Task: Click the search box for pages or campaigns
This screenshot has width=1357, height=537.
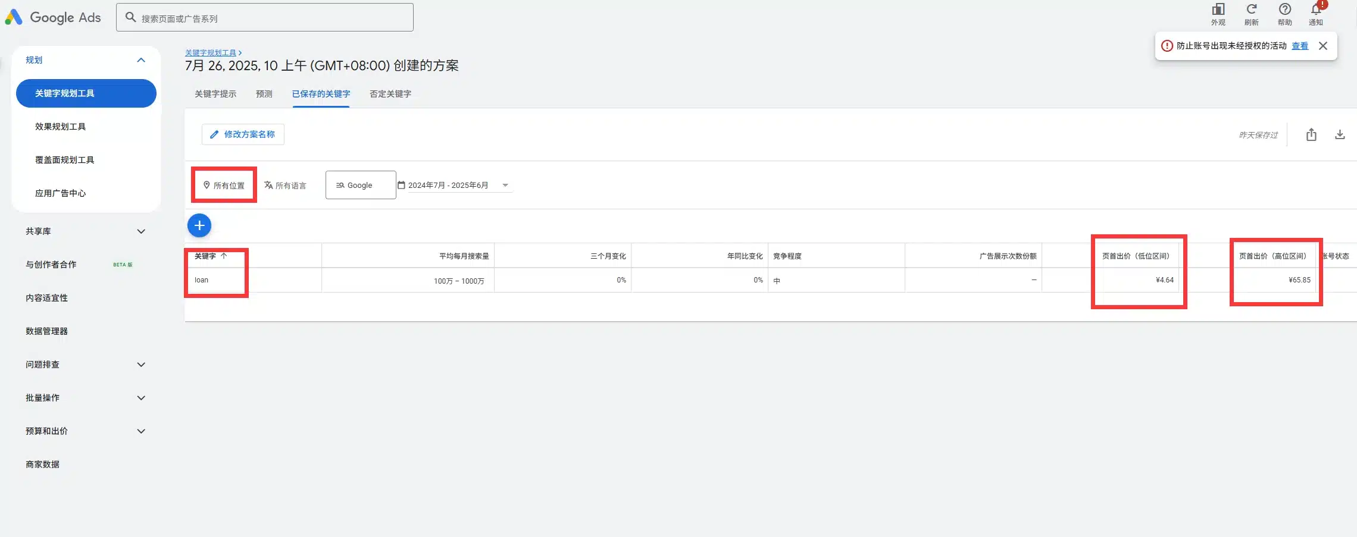Action: [265, 18]
